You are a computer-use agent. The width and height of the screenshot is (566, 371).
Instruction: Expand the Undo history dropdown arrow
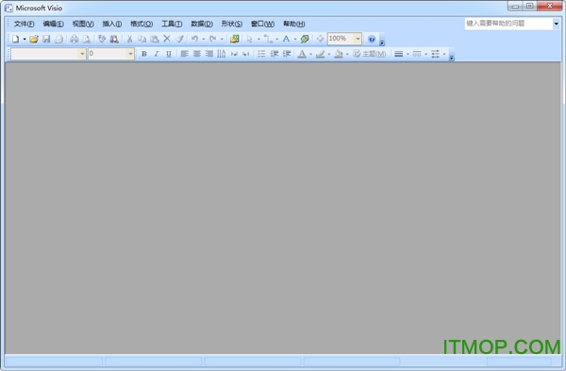click(204, 39)
